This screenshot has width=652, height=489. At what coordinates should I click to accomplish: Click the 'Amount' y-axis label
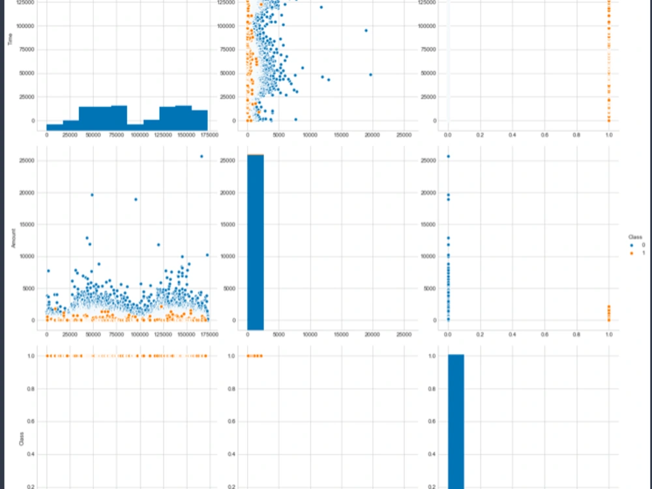pos(13,238)
